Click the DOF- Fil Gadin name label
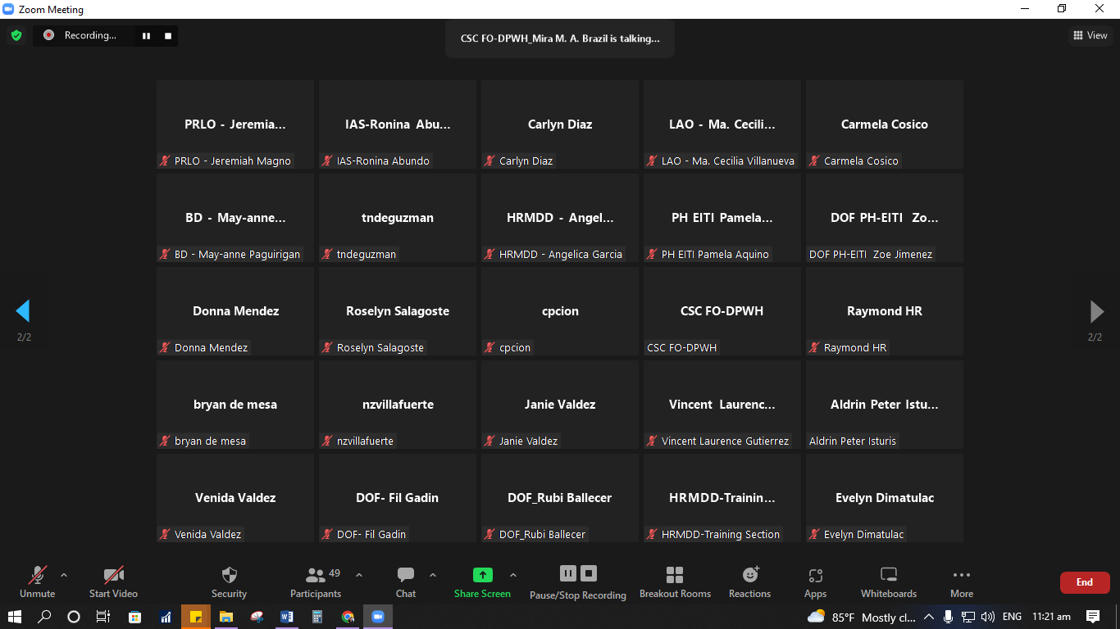Screen dimensions: 1120x629 click(371, 534)
